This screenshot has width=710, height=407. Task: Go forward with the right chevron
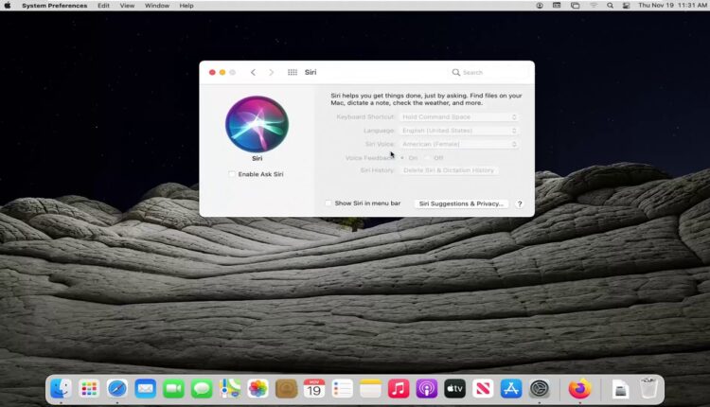(272, 73)
